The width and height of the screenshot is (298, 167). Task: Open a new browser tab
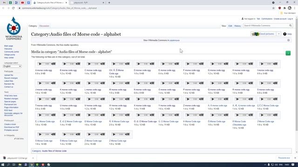coord(109,3)
